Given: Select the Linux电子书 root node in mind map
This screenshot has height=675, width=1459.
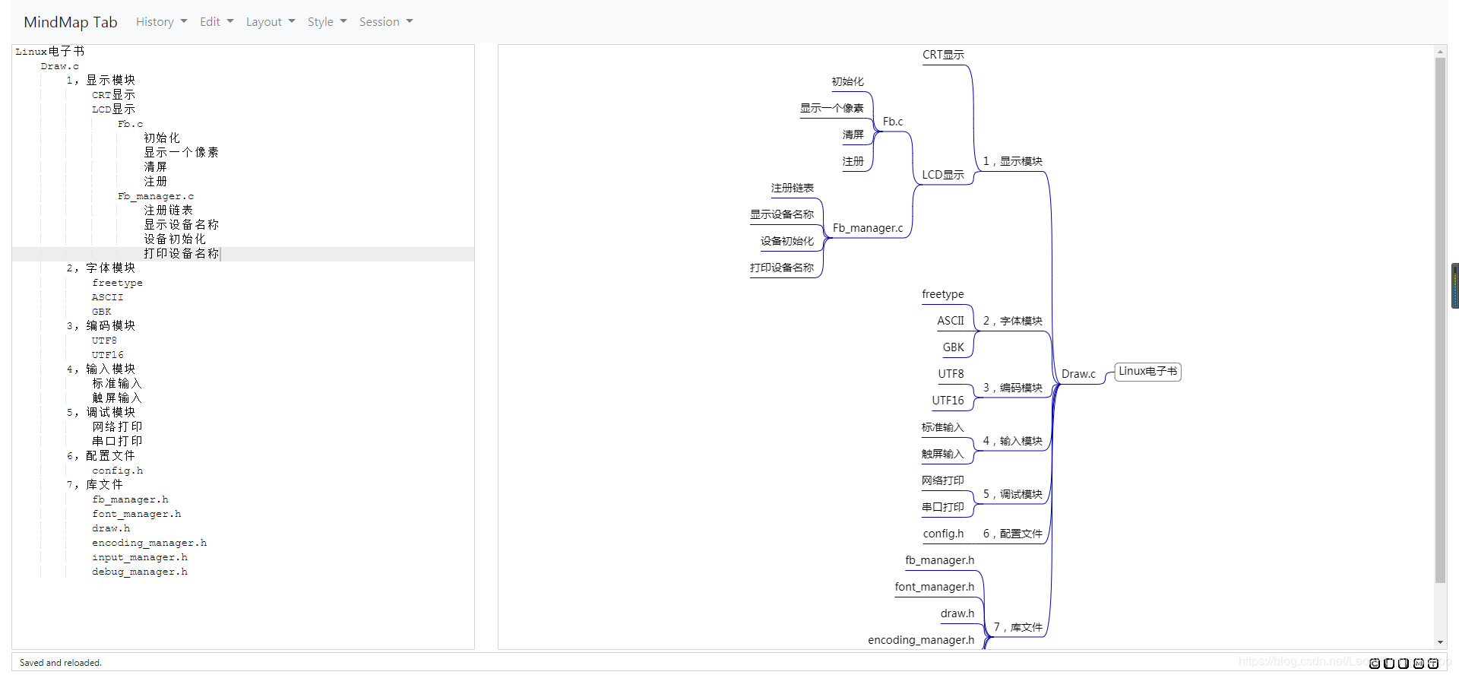Looking at the screenshot, I should point(1147,372).
